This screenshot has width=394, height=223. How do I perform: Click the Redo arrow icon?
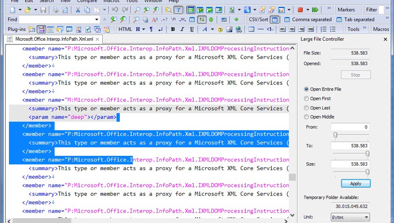(125, 10)
